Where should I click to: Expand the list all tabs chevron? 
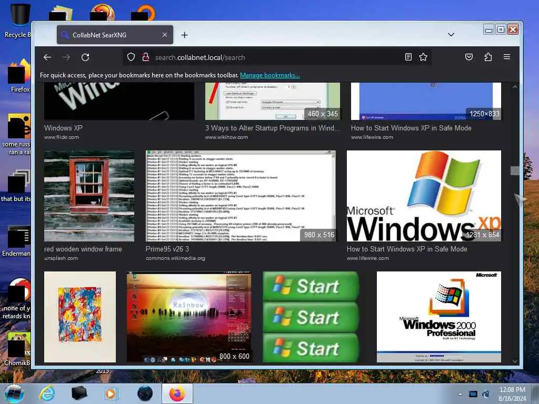pyautogui.click(x=451, y=35)
